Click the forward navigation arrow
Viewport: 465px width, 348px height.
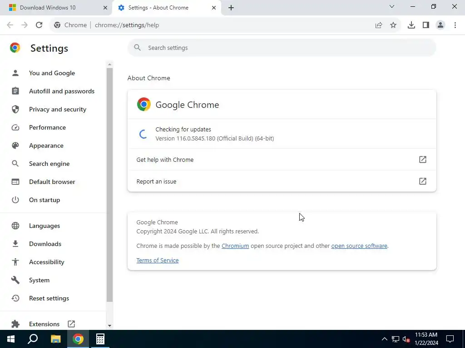coord(25,25)
